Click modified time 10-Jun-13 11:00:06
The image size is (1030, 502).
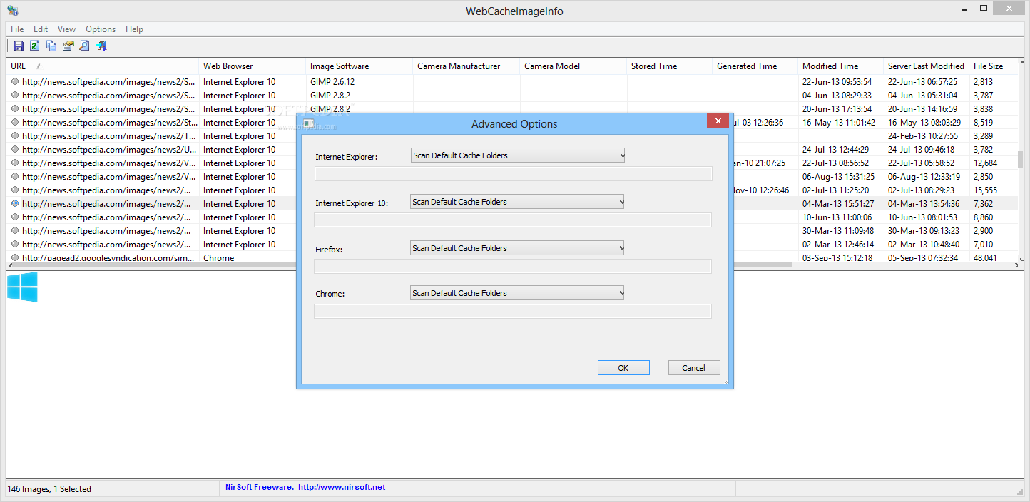pos(836,217)
